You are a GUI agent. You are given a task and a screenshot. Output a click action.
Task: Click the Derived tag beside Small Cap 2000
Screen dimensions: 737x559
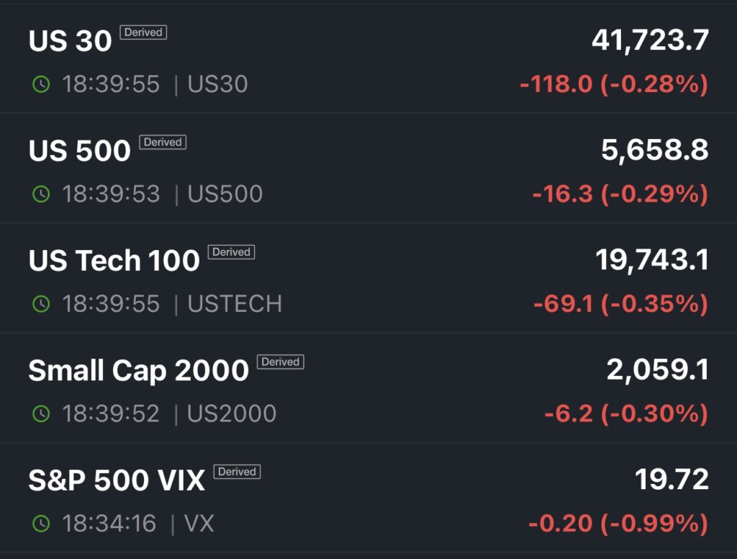point(281,362)
